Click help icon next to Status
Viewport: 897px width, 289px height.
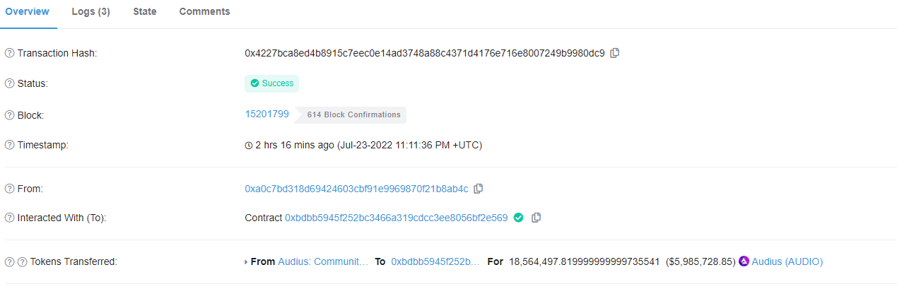9,83
